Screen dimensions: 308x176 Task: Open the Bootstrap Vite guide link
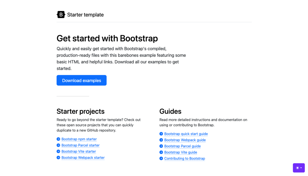pyautogui.click(x=181, y=152)
